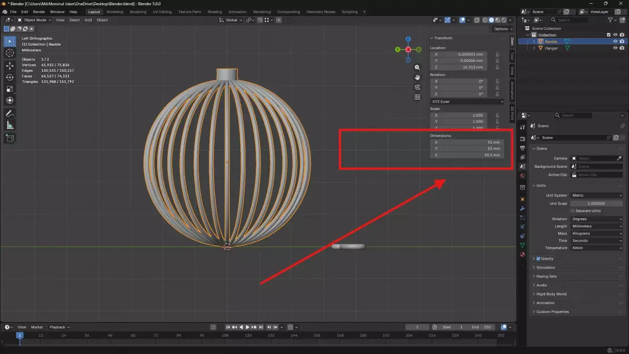Select wireframe viewport shading mode
The image size is (629, 354).
[484, 20]
